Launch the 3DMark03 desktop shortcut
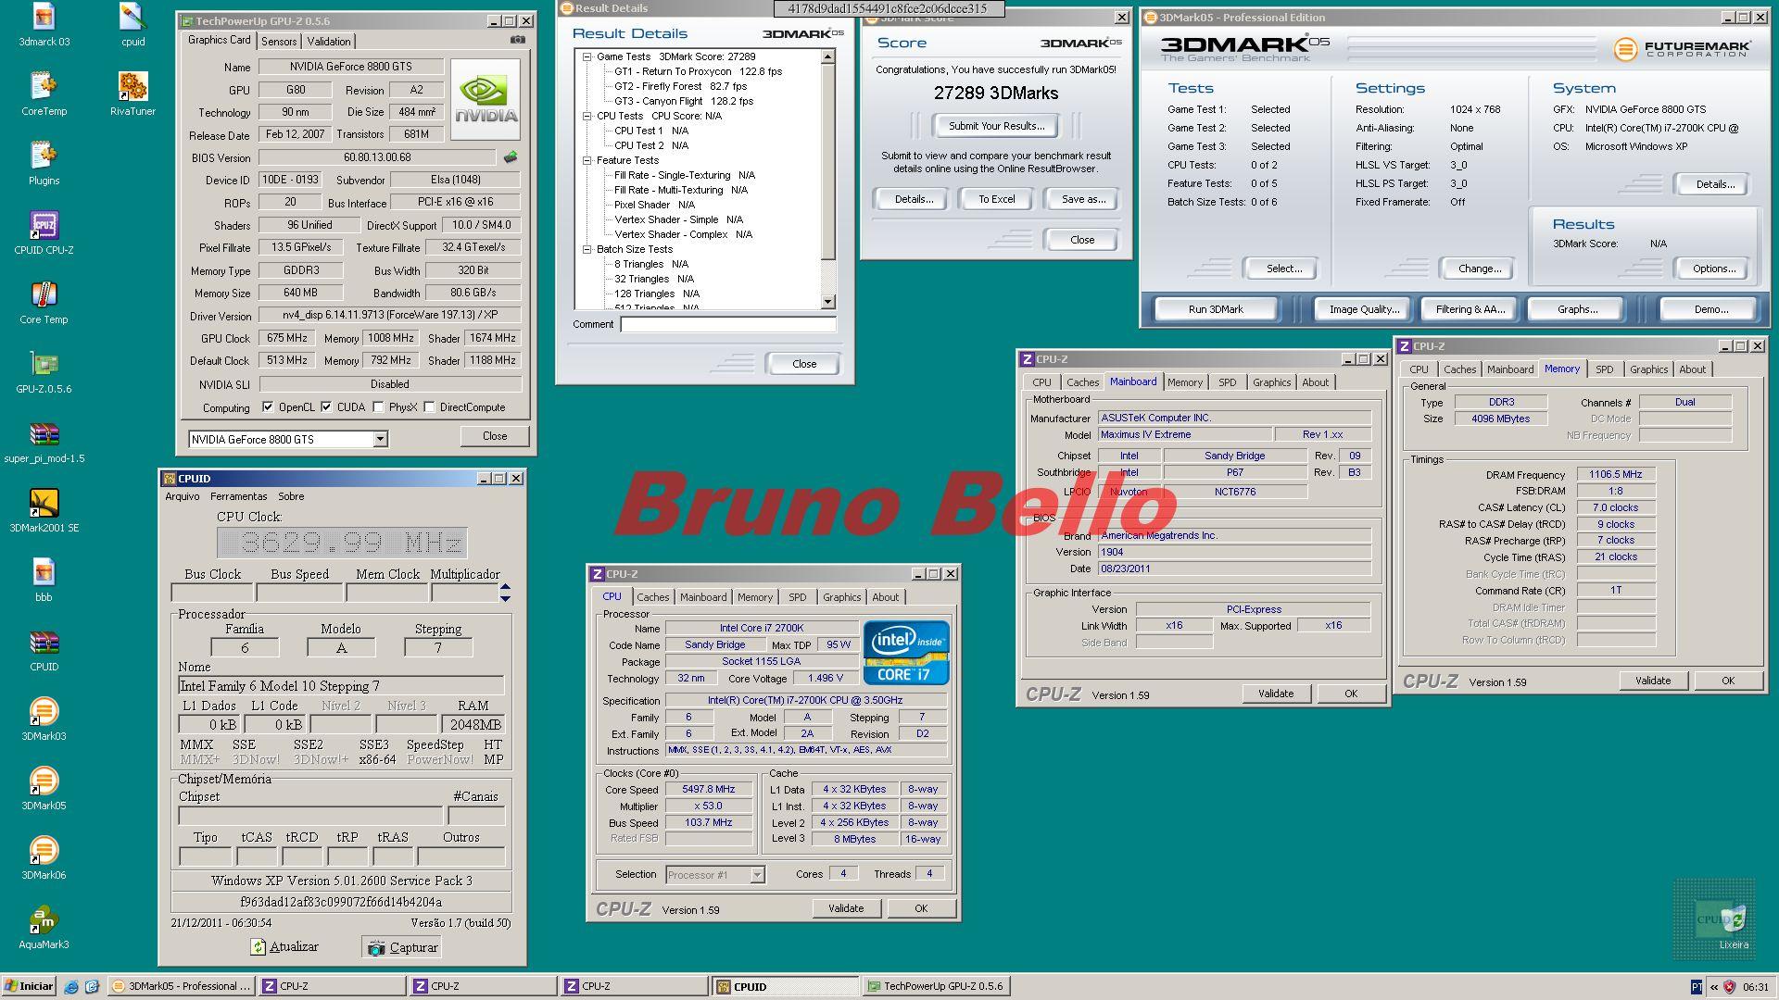The image size is (1779, 1000). click(44, 719)
